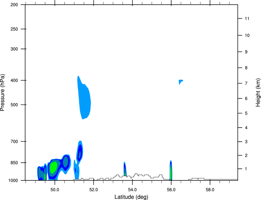Screen dimensions: 261x200
Task: Click the 5 km height label
Action: click(246, 114)
